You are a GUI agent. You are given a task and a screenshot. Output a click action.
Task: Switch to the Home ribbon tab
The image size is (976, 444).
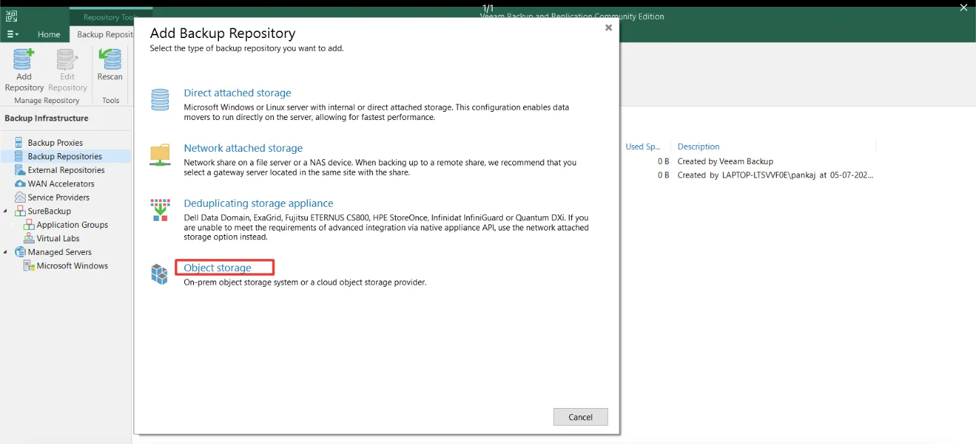tap(49, 34)
